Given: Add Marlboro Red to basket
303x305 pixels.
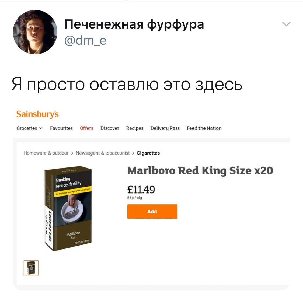Looking at the screenshot, I should tap(152, 211).
